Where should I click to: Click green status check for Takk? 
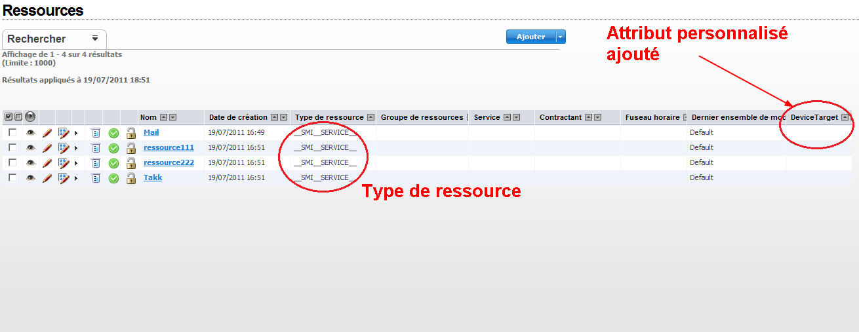(x=113, y=178)
